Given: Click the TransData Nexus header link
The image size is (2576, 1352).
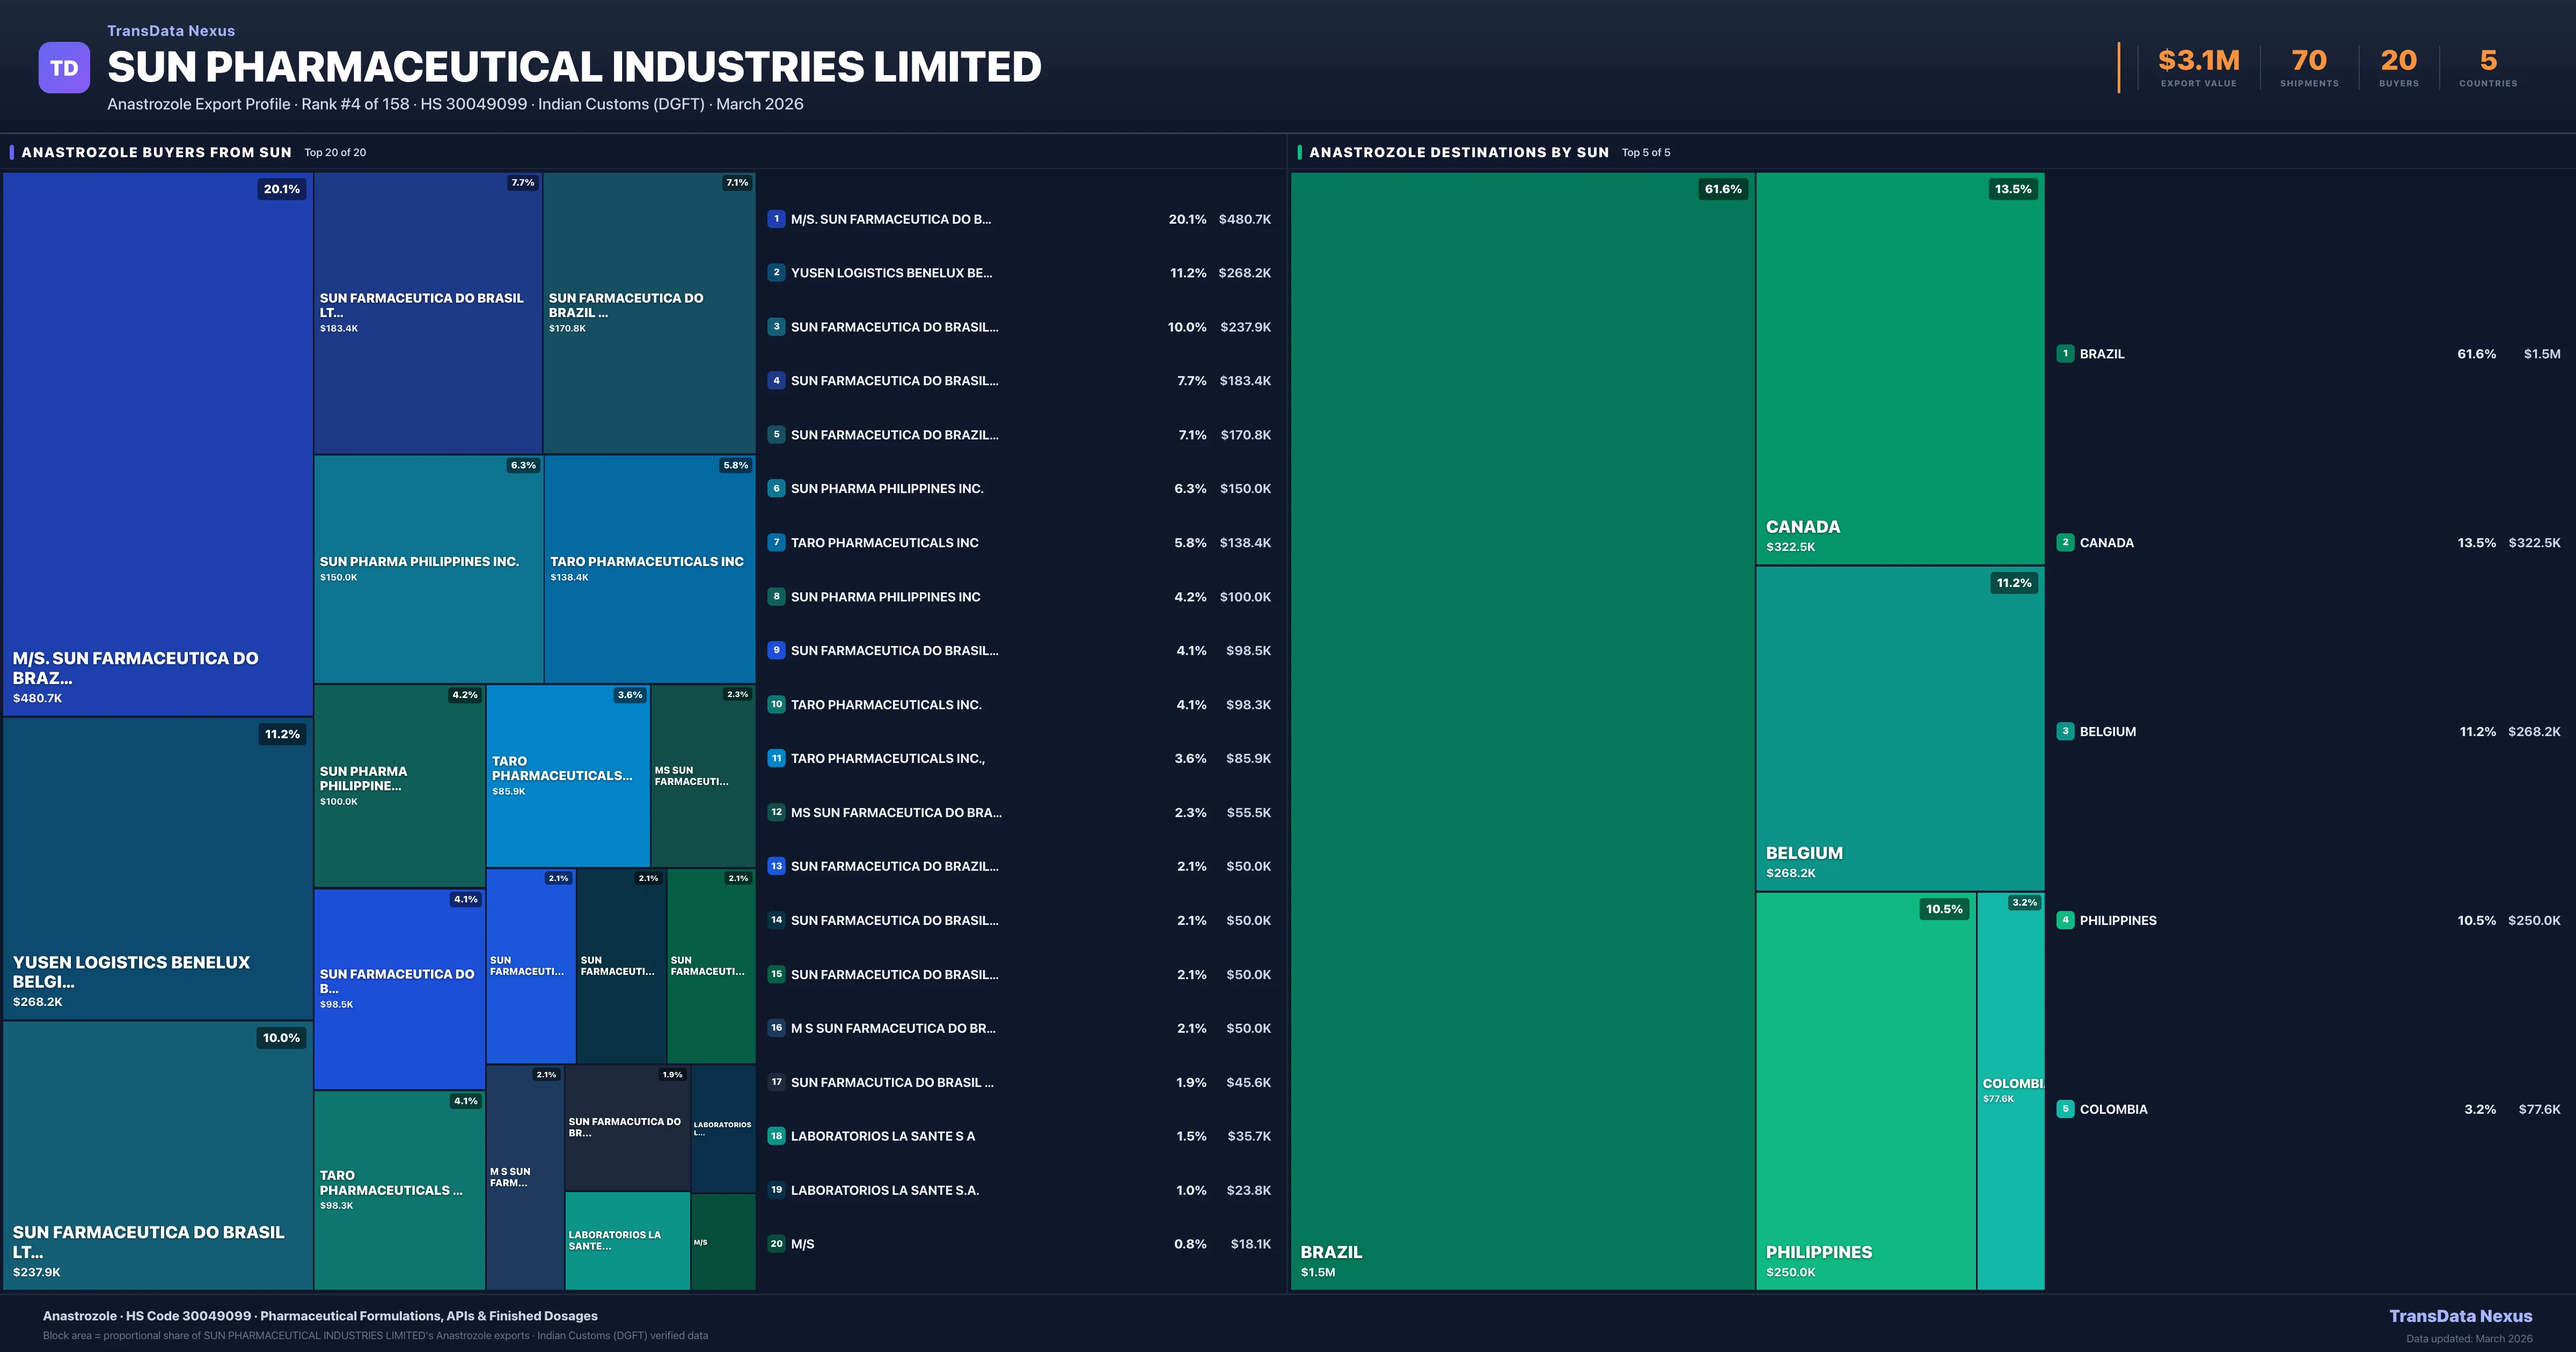Looking at the screenshot, I should (171, 31).
